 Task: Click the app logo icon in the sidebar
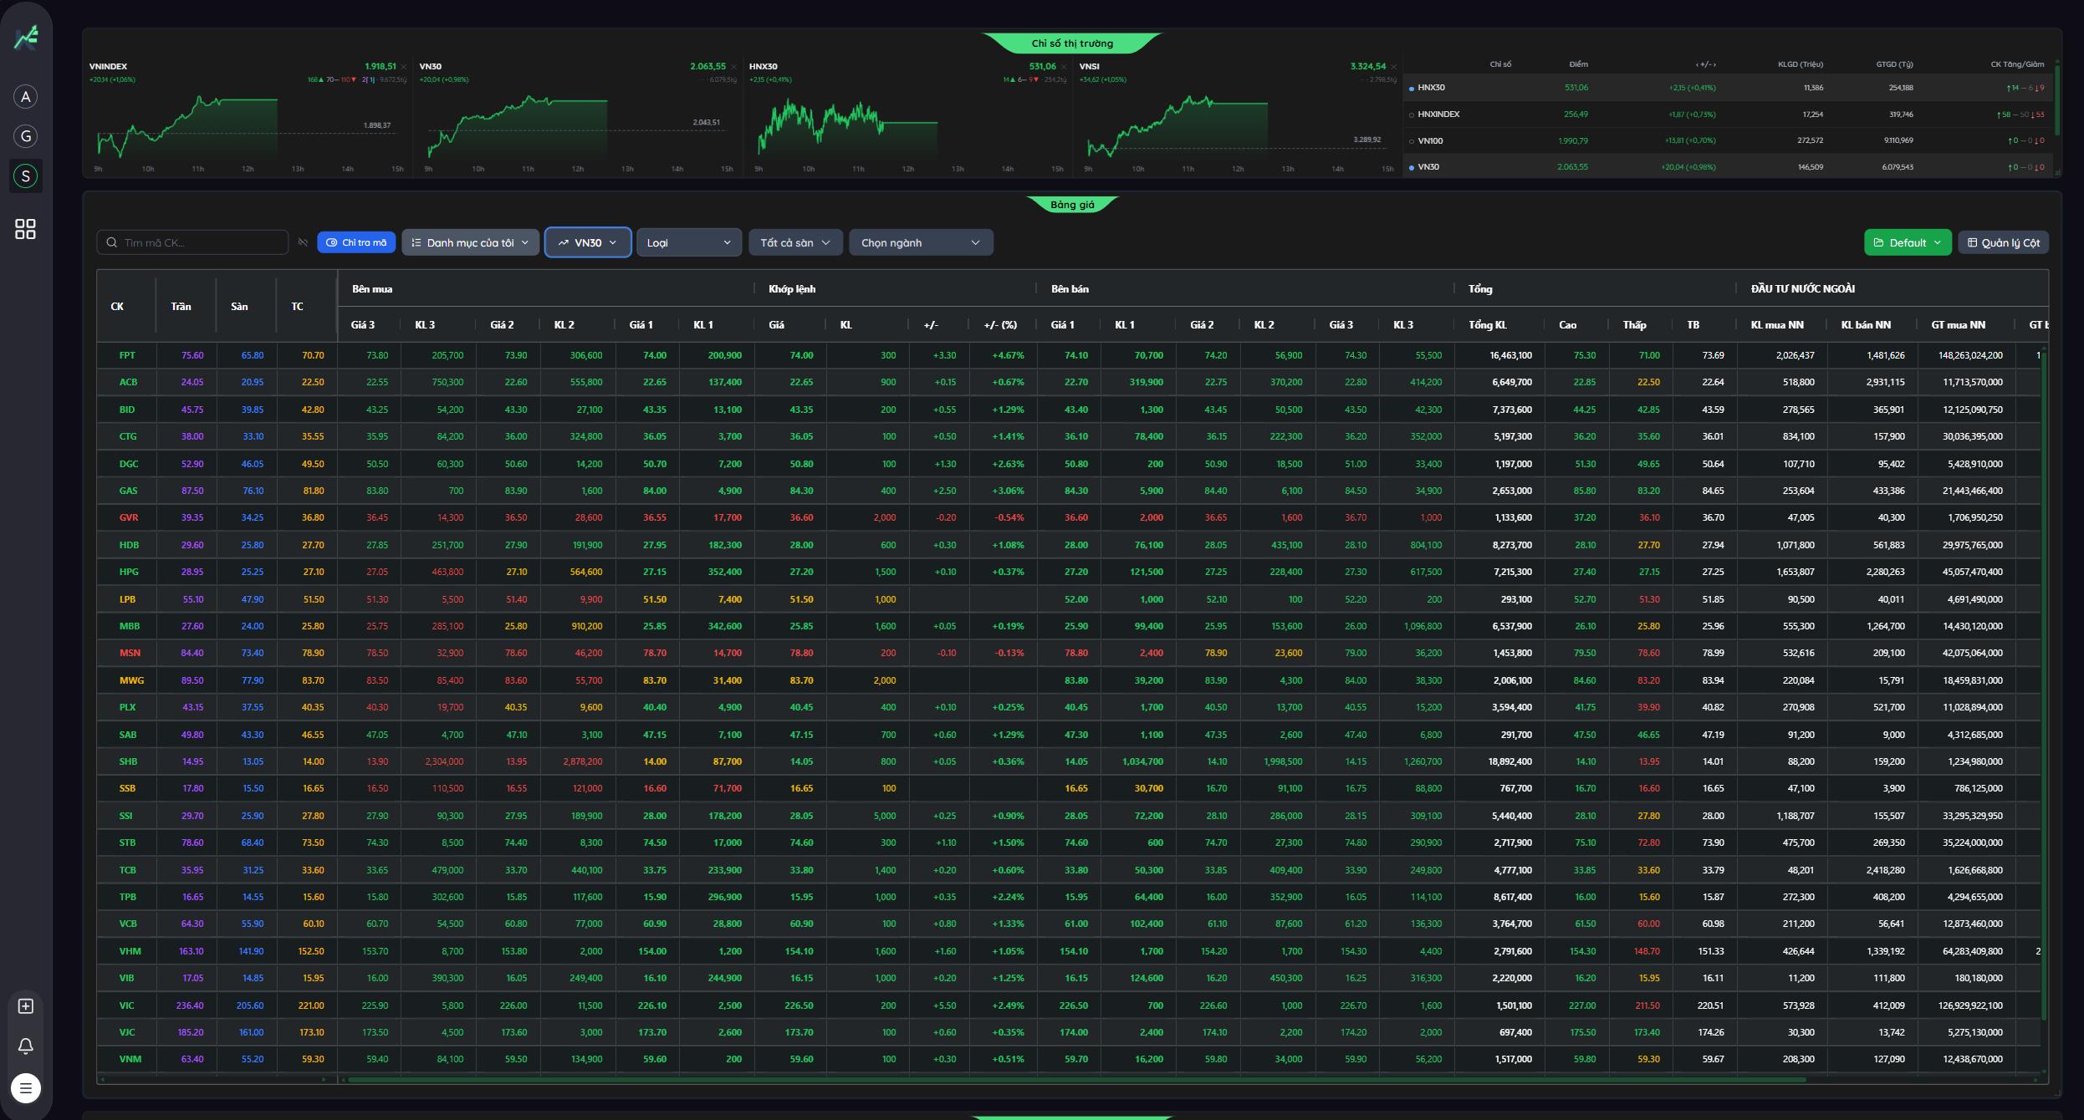[x=26, y=38]
